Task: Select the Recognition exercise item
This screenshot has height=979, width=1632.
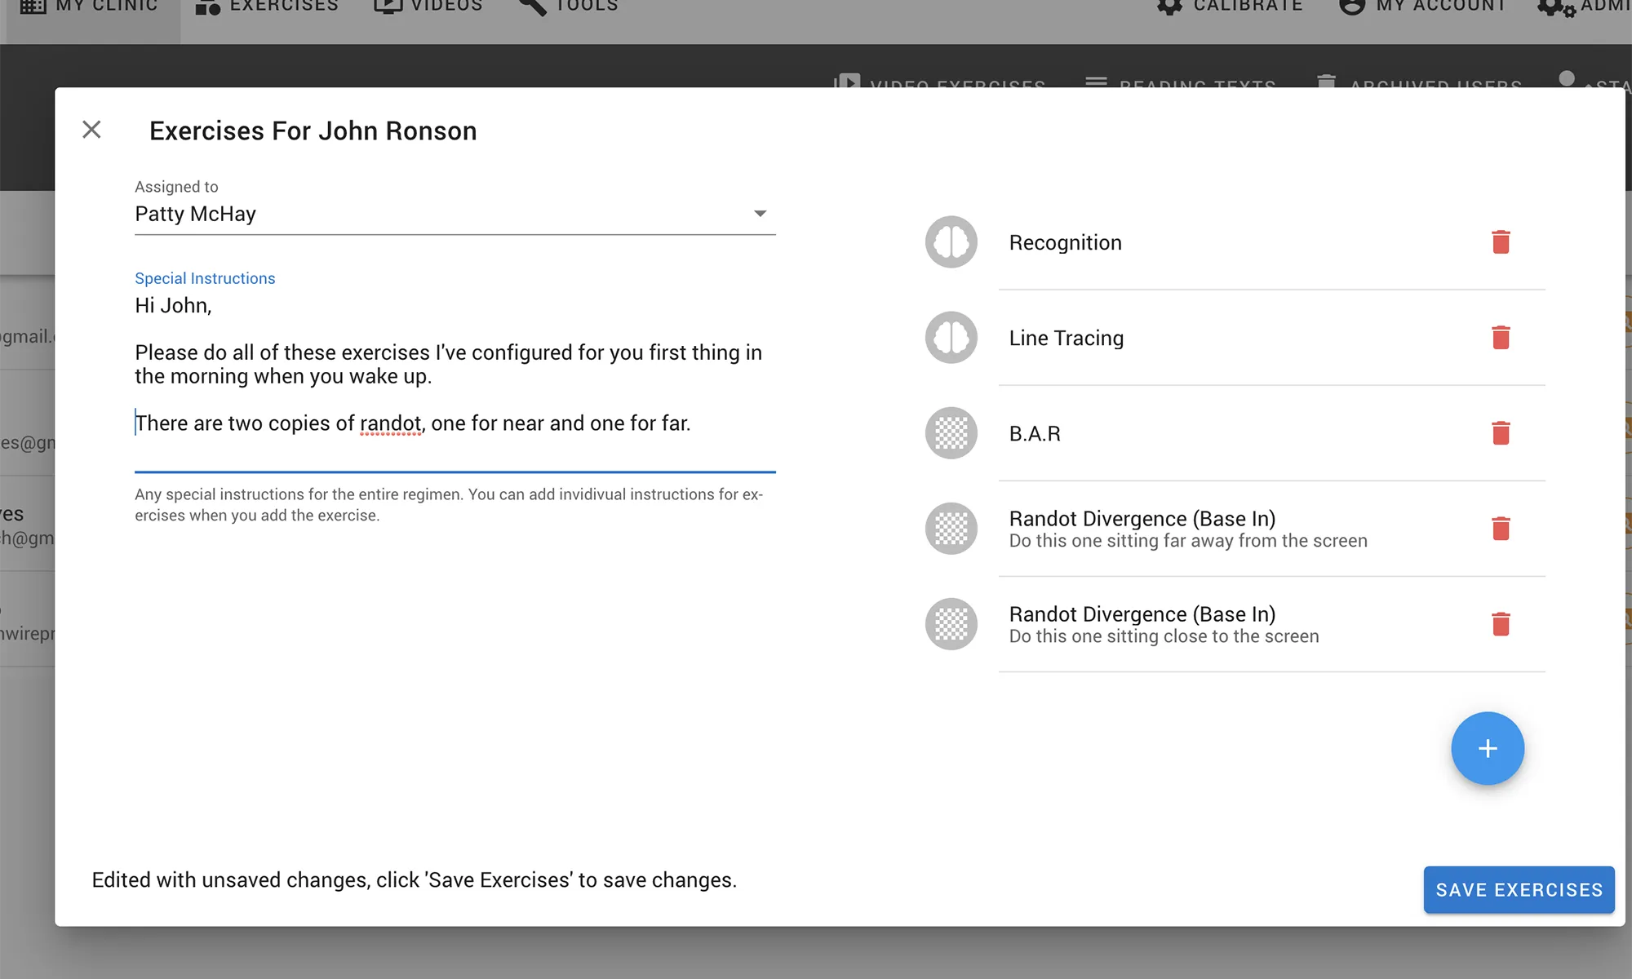Action: [1065, 242]
